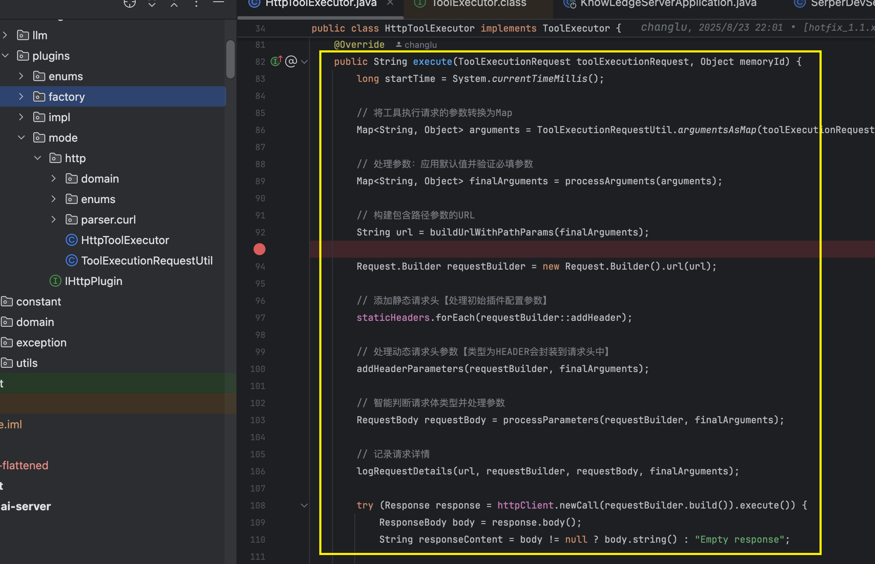
Task: Switch to KnowLedgeServerApplication.java tab
Action: coord(668,4)
